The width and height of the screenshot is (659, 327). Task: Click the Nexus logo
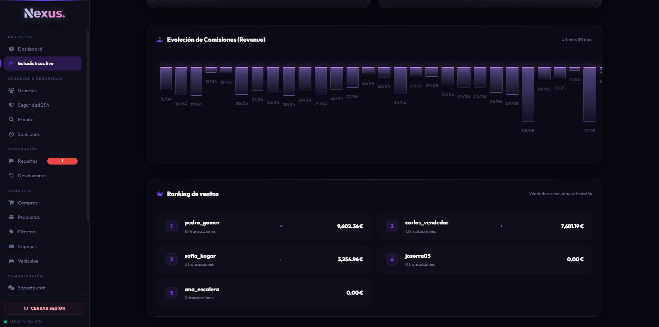[45, 13]
